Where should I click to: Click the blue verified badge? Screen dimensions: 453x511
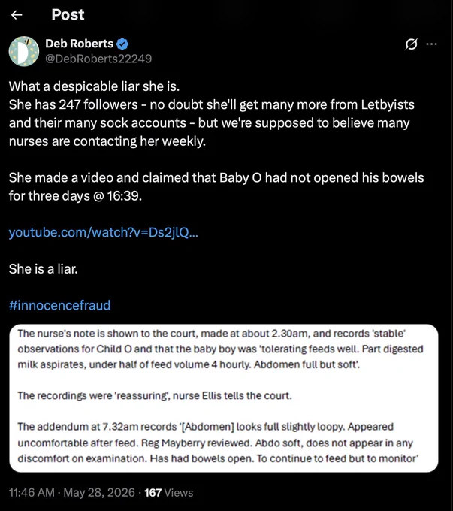click(122, 44)
